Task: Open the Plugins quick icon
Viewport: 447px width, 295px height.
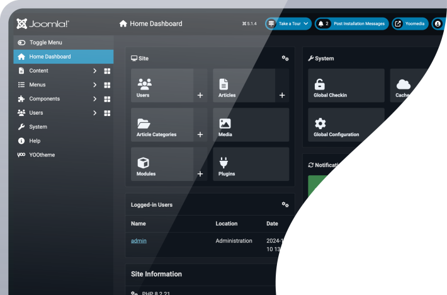Action: 251,164
